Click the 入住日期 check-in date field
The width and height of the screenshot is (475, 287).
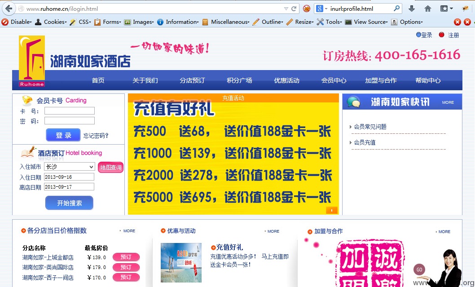[x=69, y=177]
